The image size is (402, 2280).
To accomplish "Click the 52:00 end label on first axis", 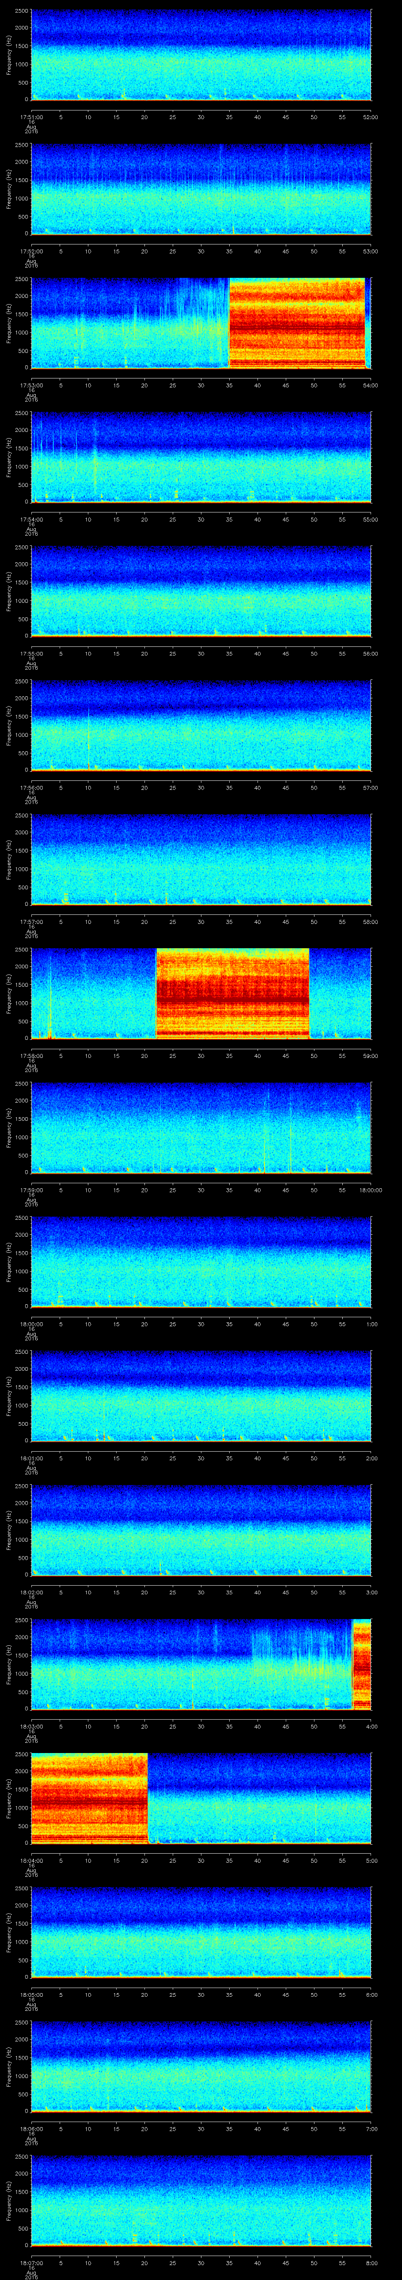I will pos(370,117).
